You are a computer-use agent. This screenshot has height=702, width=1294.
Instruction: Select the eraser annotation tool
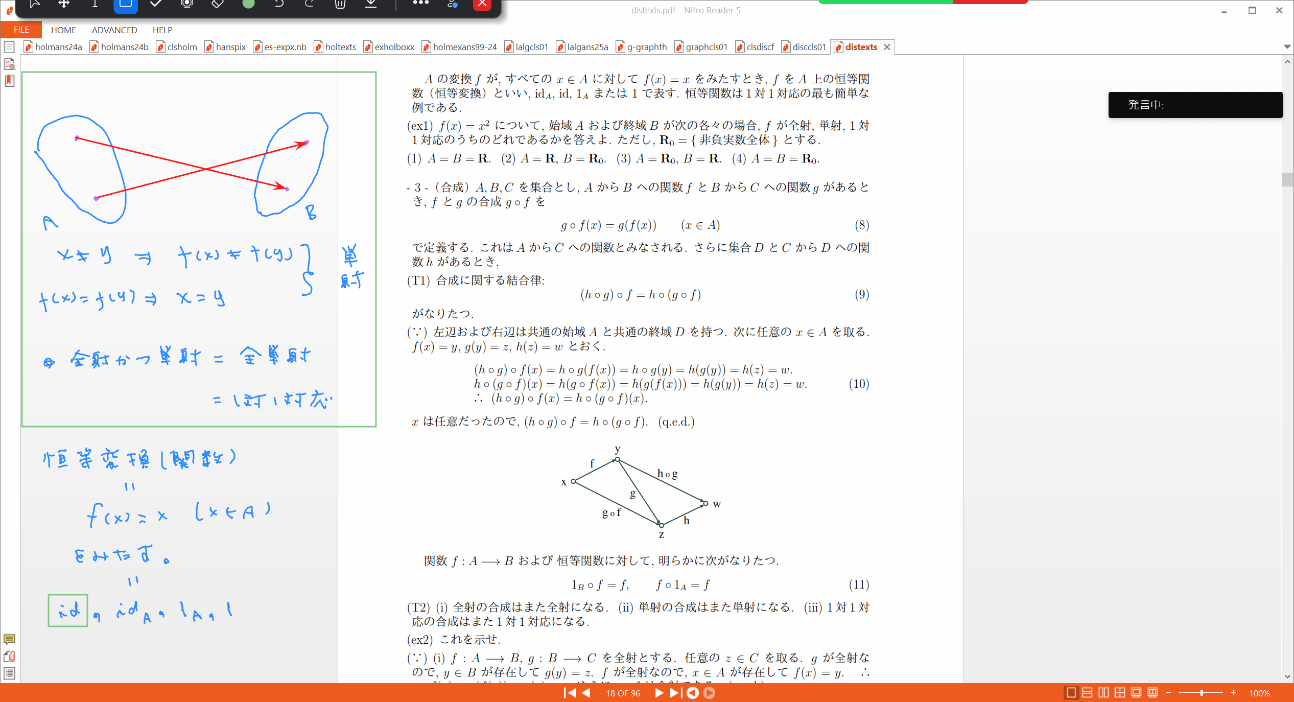218,4
